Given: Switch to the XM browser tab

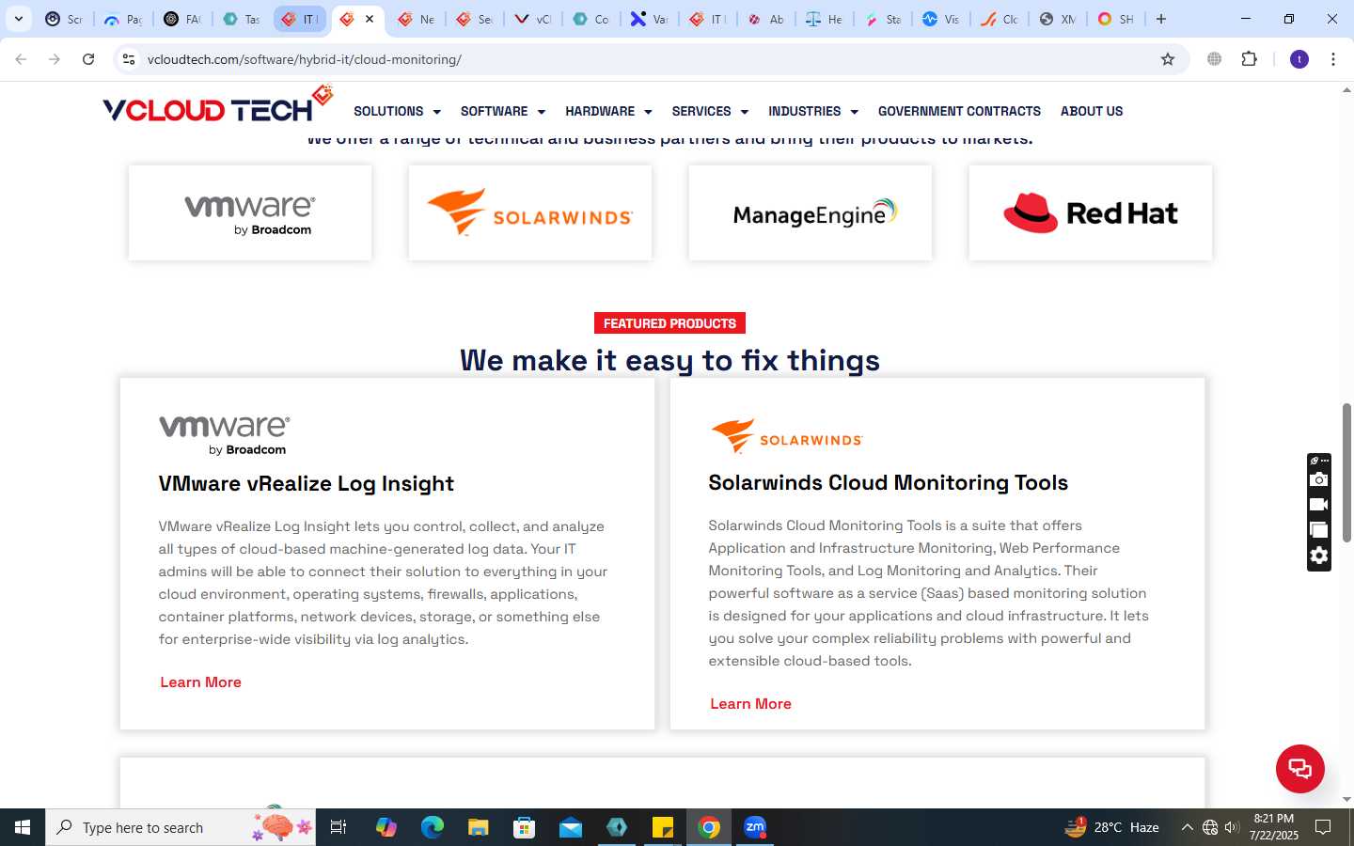Looking at the screenshot, I should coord(1057,19).
